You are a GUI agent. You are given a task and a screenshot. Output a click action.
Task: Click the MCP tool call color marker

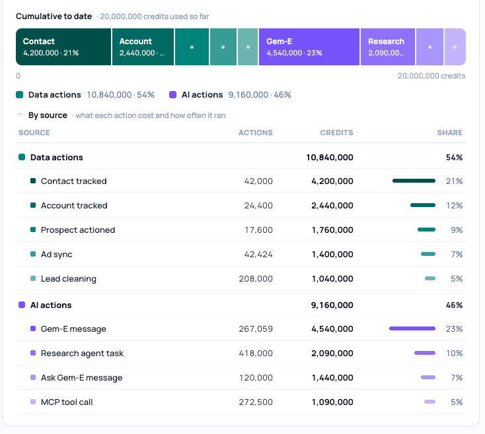tap(33, 402)
